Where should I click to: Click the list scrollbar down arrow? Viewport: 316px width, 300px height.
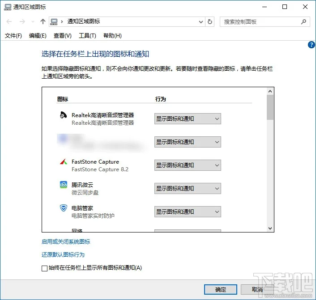(270, 228)
